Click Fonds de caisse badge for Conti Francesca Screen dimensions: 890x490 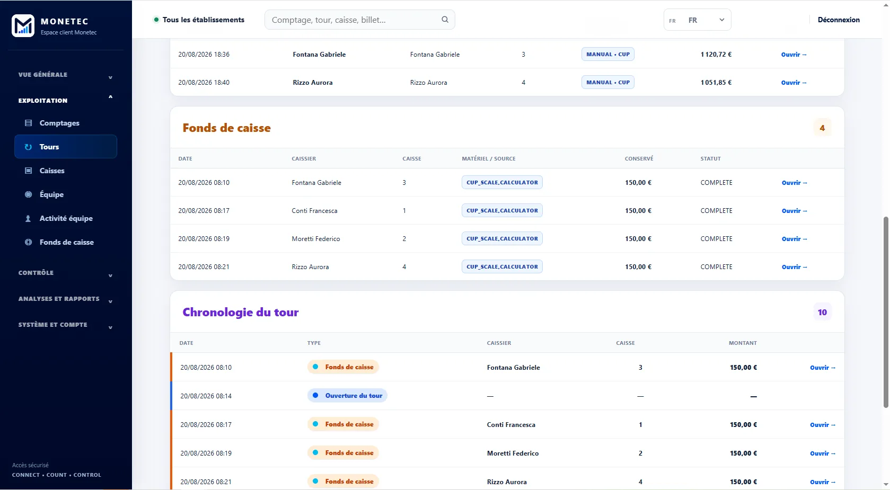point(343,424)
